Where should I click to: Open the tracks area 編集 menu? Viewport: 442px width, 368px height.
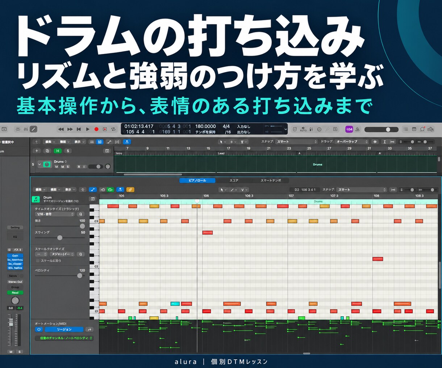click(49, 142)
